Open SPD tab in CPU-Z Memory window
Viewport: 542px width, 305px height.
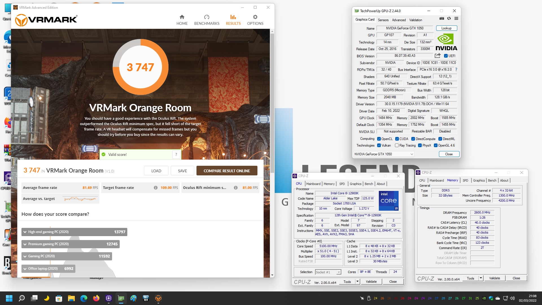465,180
